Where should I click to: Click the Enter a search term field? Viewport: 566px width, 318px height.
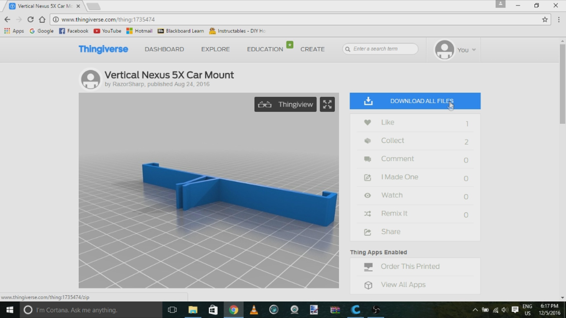[383, 49]
